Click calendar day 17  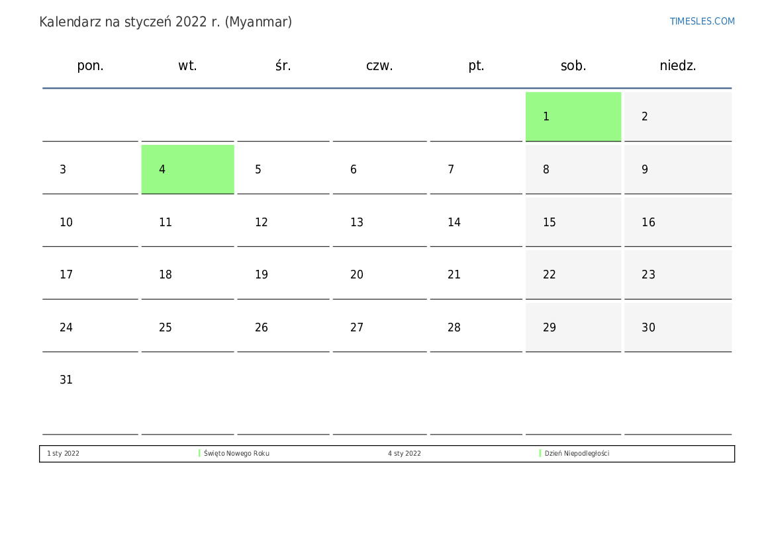(x=90, y=274)
